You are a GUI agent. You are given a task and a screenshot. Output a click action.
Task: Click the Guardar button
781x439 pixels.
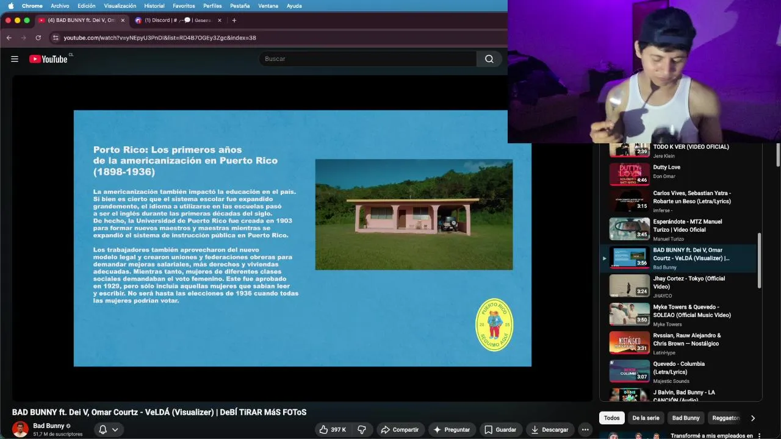pos(500,429)
